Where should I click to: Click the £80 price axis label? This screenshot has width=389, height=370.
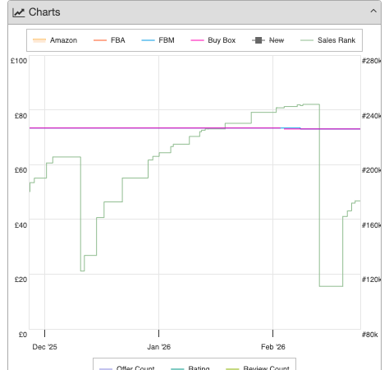click(x=21, y=116)
